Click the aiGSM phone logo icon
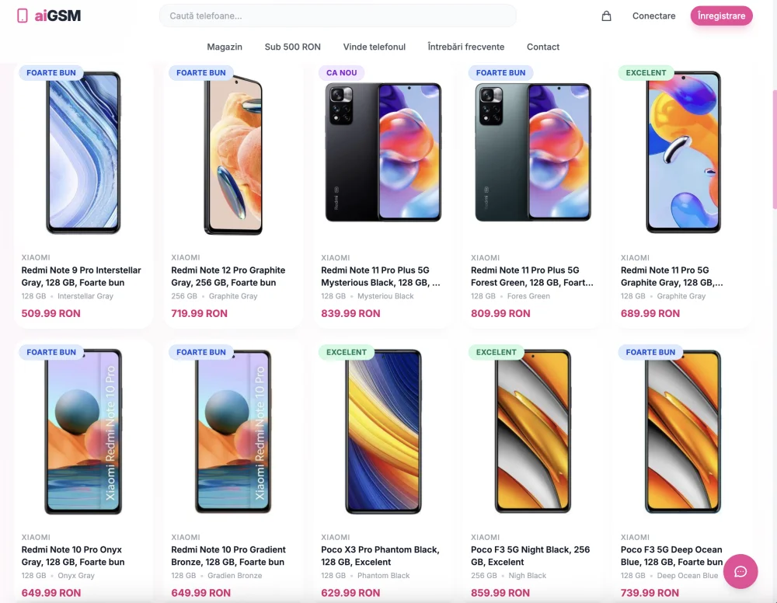This screenshot has width=777, height=603. (x=23, y=16)
